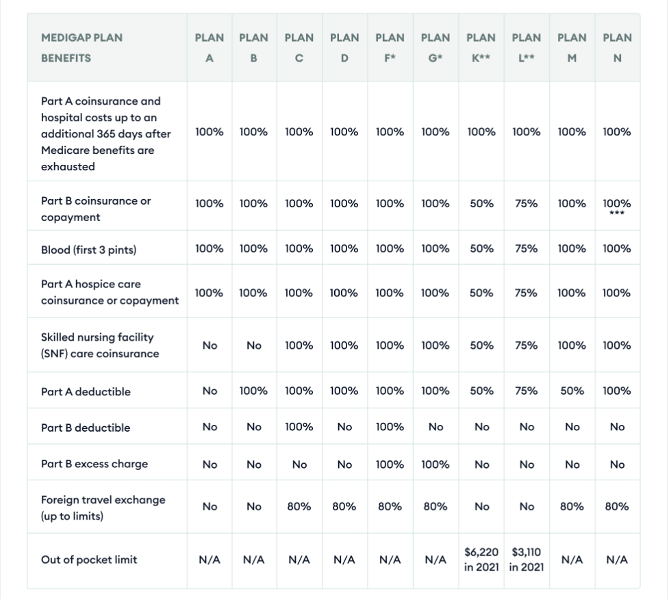Click the Part A deductible row label

click(86, 392)
